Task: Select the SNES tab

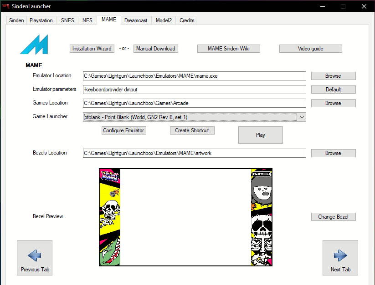Action: tap(67, 20)
